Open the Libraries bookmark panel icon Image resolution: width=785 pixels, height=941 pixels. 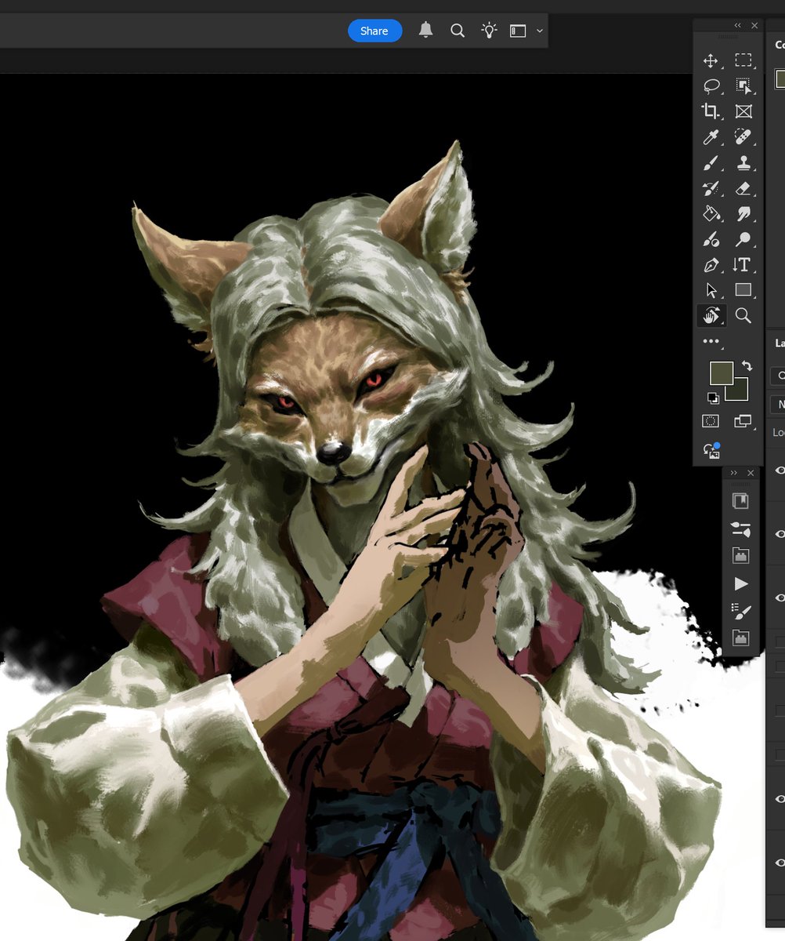[x=740, y=501]
